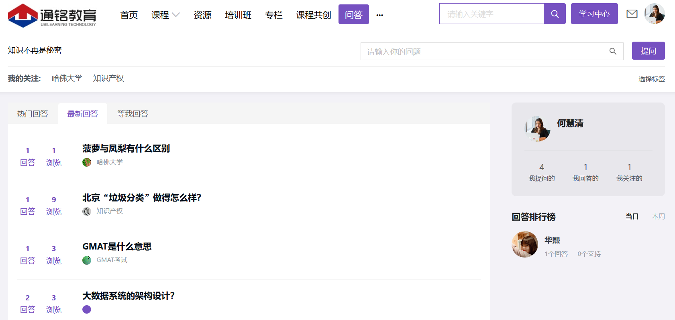Open 选择标签 tag selector

tap(651, 79)
